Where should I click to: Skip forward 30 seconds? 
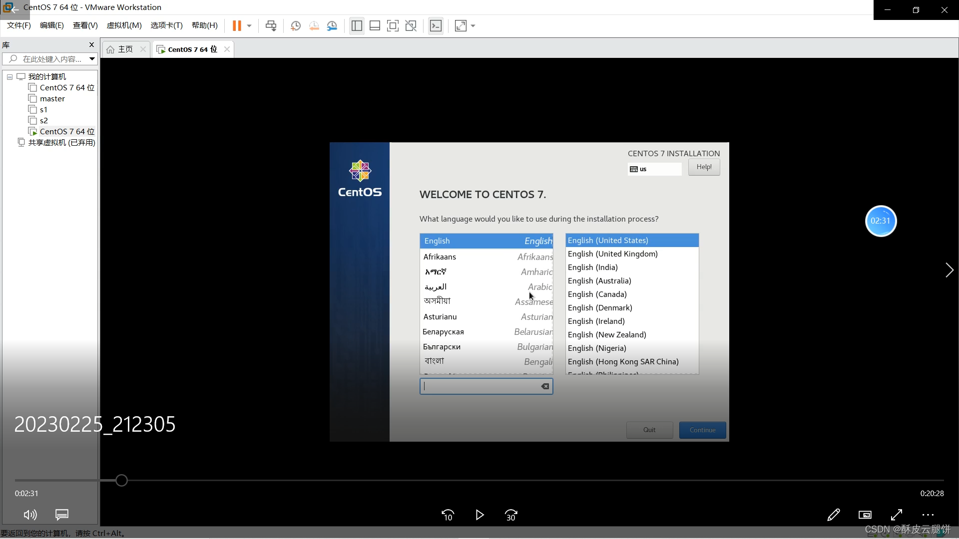pyautogui.click(x=511, y=515)
